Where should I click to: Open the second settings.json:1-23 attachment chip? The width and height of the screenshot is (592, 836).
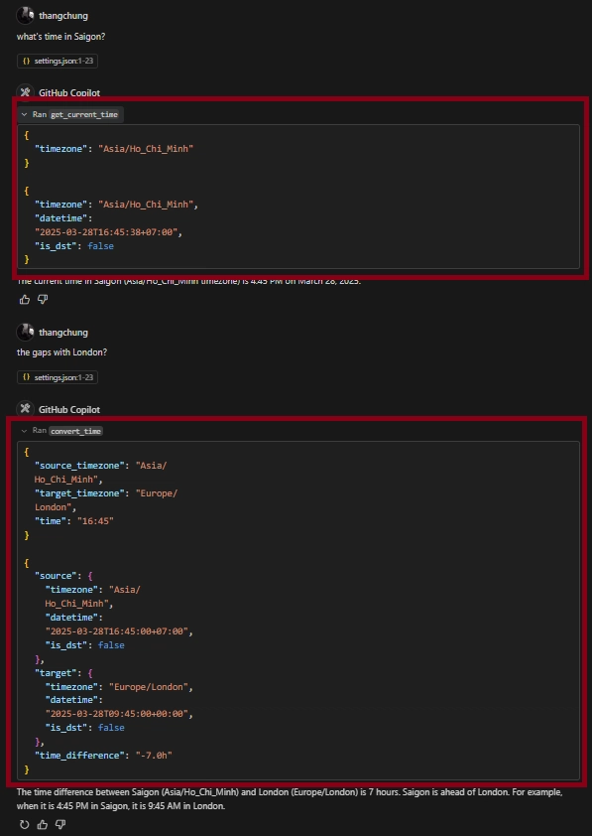pyautogui.click(x=58, y=377)
